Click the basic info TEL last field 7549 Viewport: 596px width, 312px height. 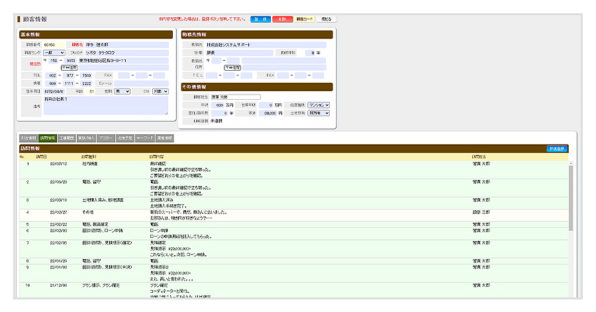pos(85,75)
